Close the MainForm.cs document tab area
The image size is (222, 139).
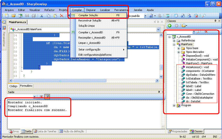[x=162, y=22]
